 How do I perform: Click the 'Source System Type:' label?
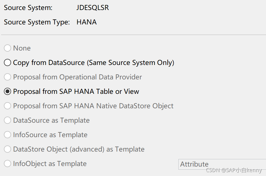click(37, 22)
